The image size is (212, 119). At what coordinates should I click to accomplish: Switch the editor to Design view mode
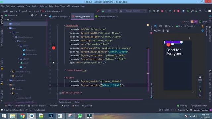[203, 22]
